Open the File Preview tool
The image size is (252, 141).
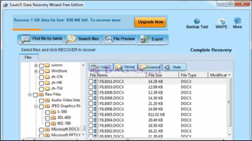click(119, 39)
